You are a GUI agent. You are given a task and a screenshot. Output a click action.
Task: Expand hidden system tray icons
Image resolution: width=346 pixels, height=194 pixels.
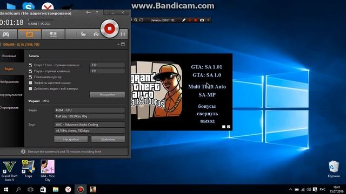(291, 190)
